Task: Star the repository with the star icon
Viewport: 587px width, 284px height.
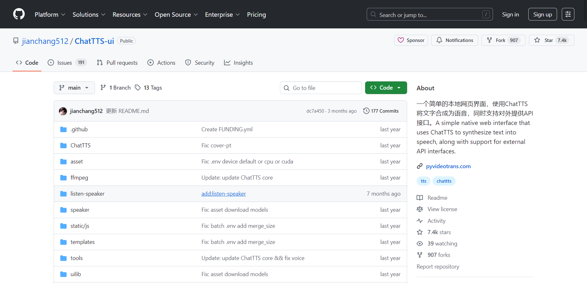Action: point(537,40)
